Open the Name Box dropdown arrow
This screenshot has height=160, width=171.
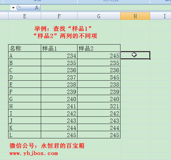(13, 8)
